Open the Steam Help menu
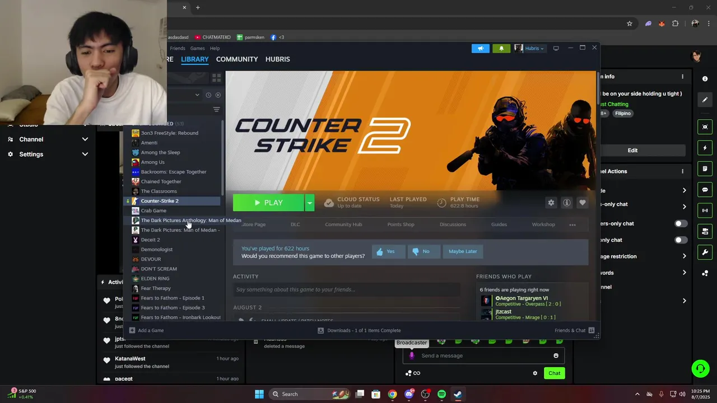Screen dimensions: 717x403 coord(215,49)
